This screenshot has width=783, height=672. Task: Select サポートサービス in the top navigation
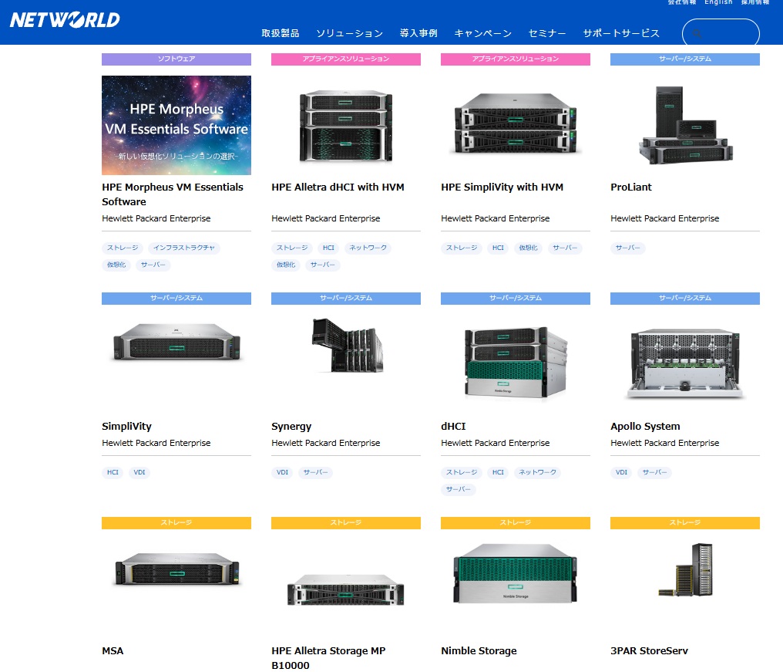pos(621,33)
